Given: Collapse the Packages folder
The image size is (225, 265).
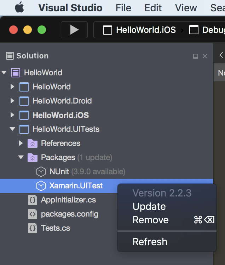Looking at the screenshot, I should tap(21, 157).
